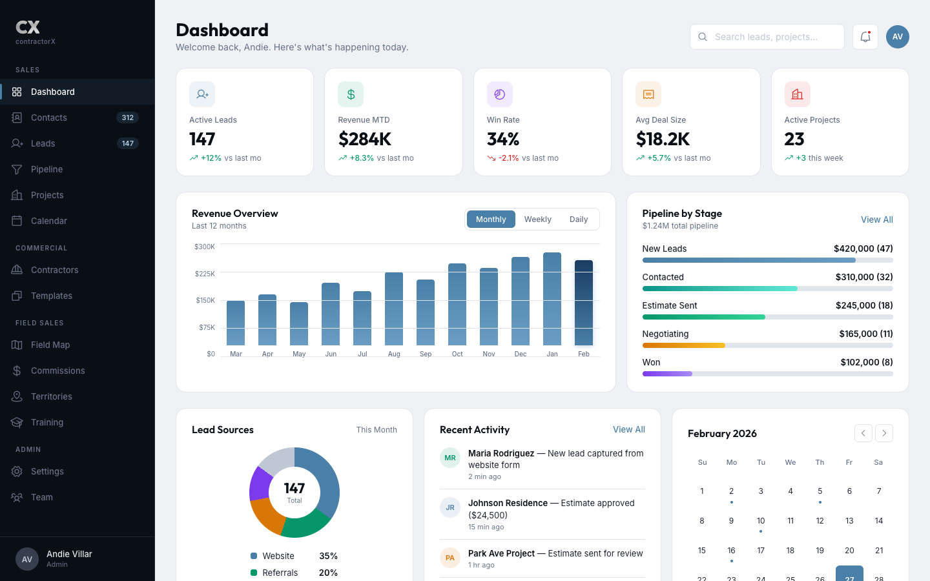Open the notifications bell
Screen dimensions: 930x581
pos(865,37)
